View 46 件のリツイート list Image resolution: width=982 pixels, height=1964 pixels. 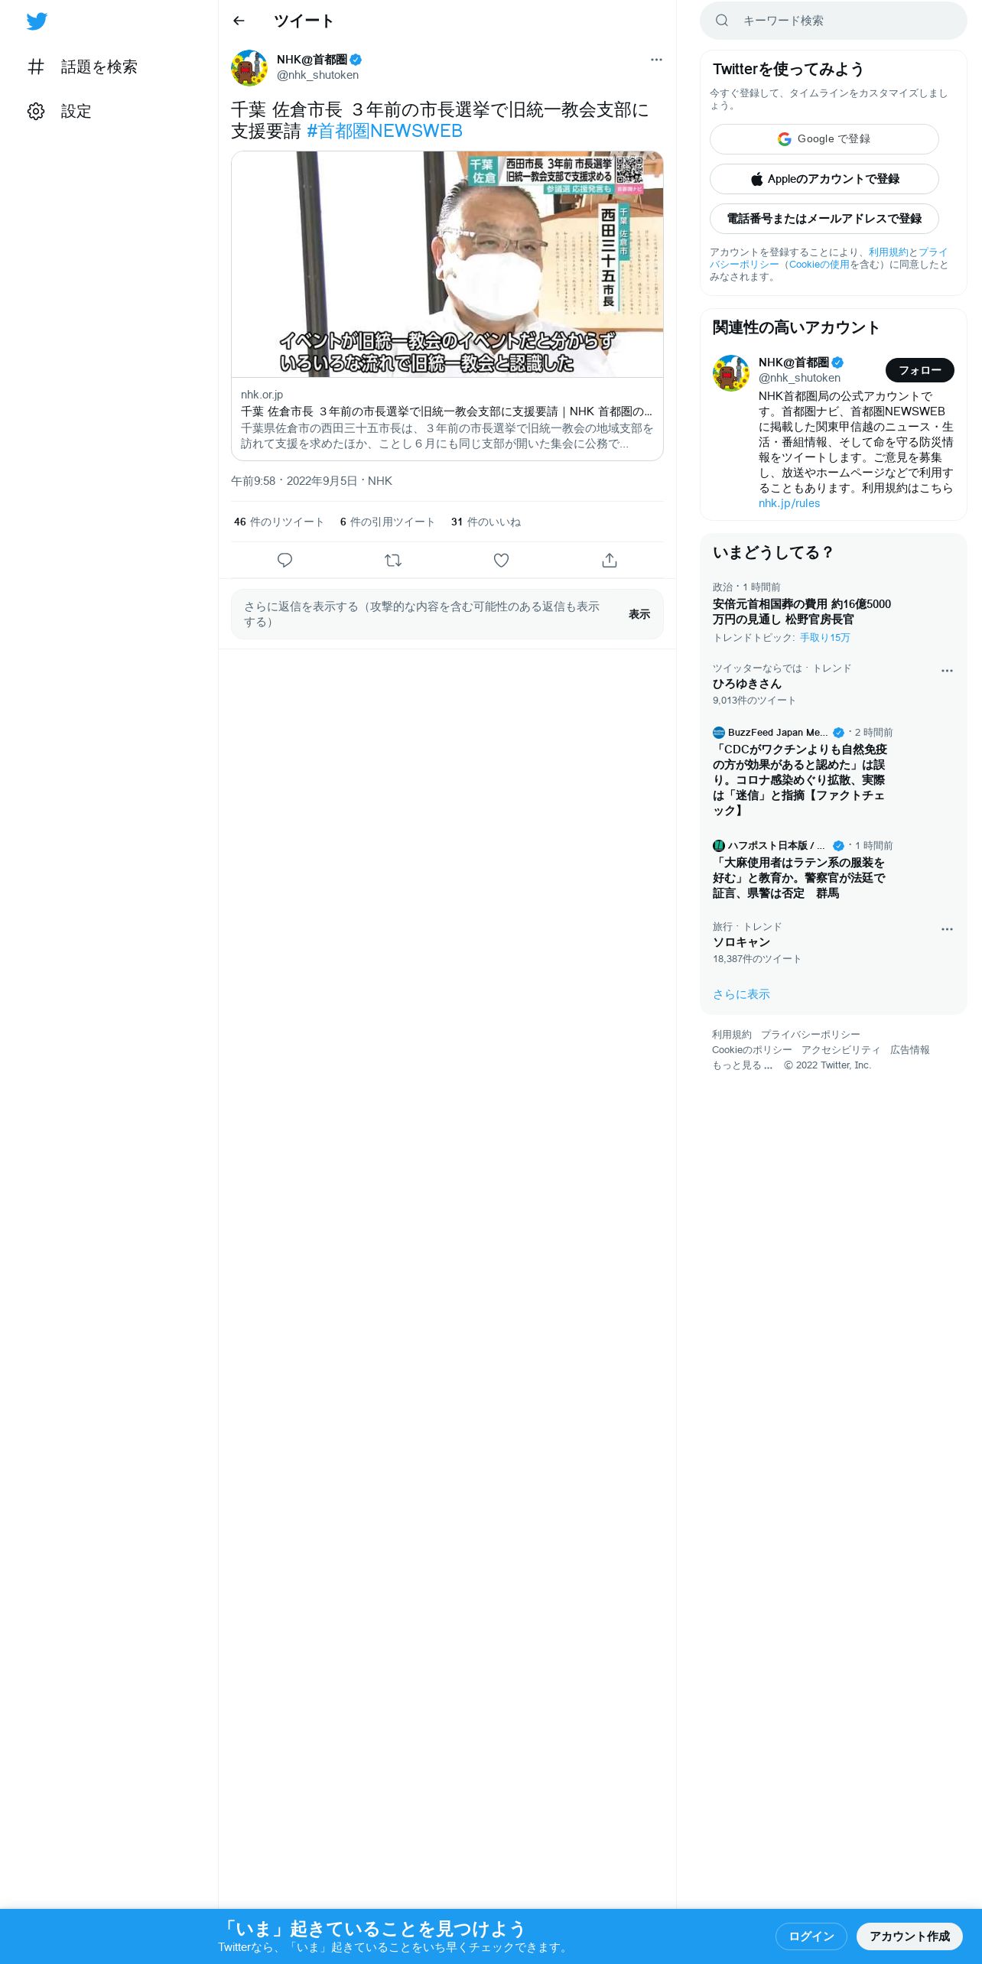(x=279, y=522)
